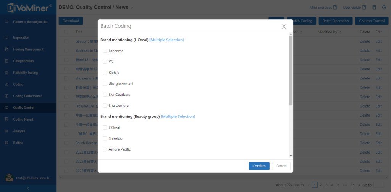Click the Reliability Testing icon

(7, 73)
